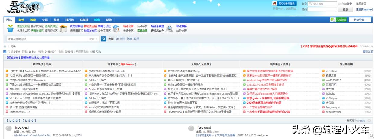Focus the 请输入搜索内容 search box
Screen dimensions: 374x139
point(46,39)
